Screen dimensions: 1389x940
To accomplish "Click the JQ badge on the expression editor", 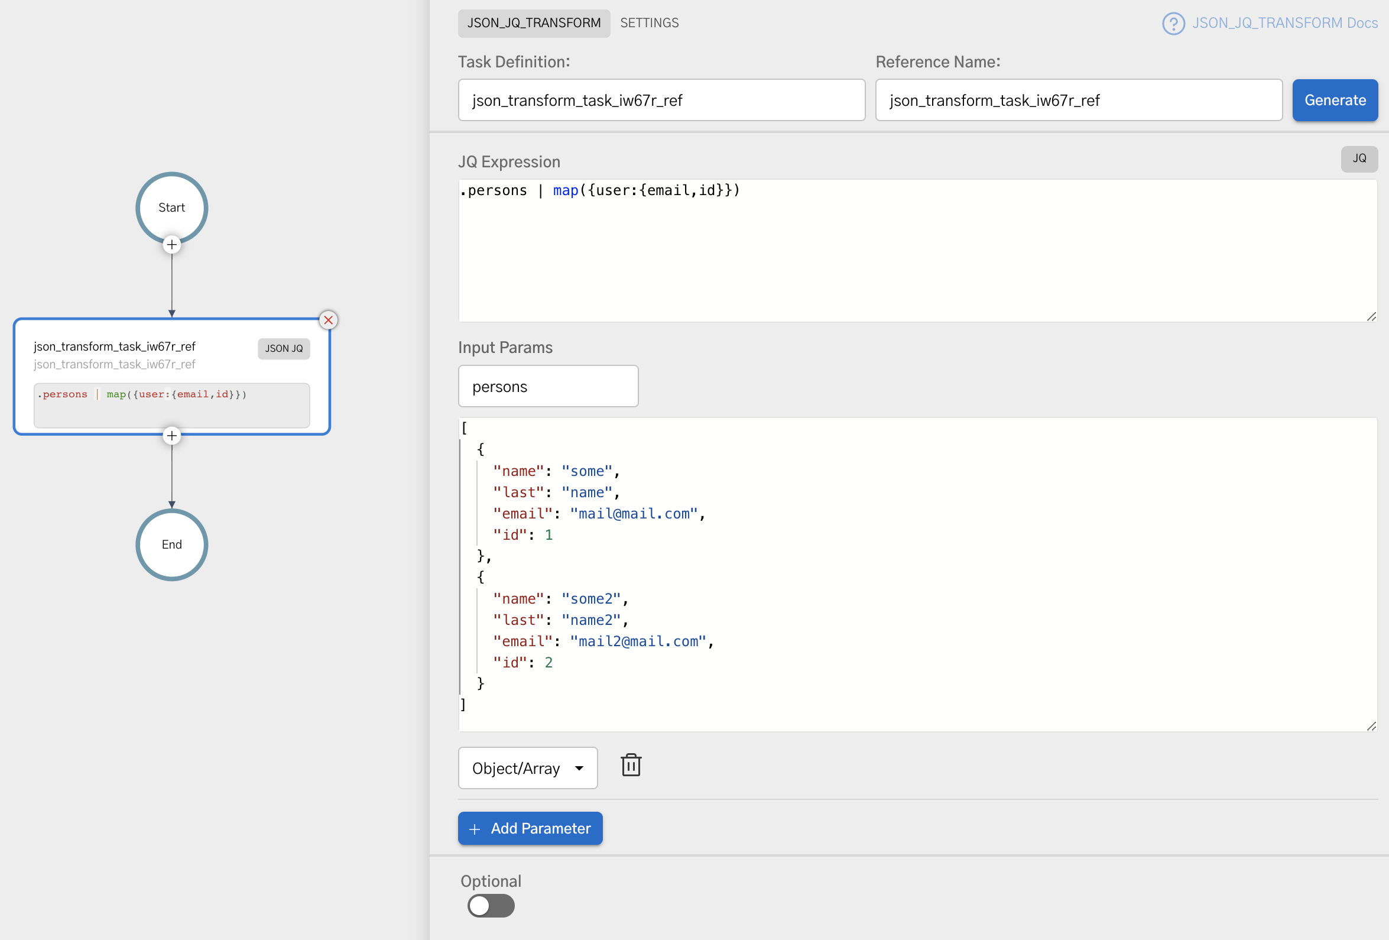I will click(x=1359, y=158).
